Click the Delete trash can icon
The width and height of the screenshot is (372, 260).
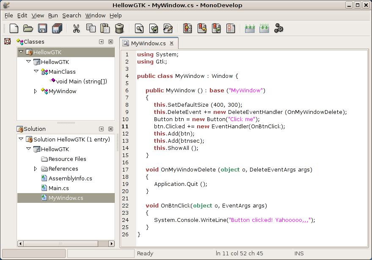click(119, 28)
